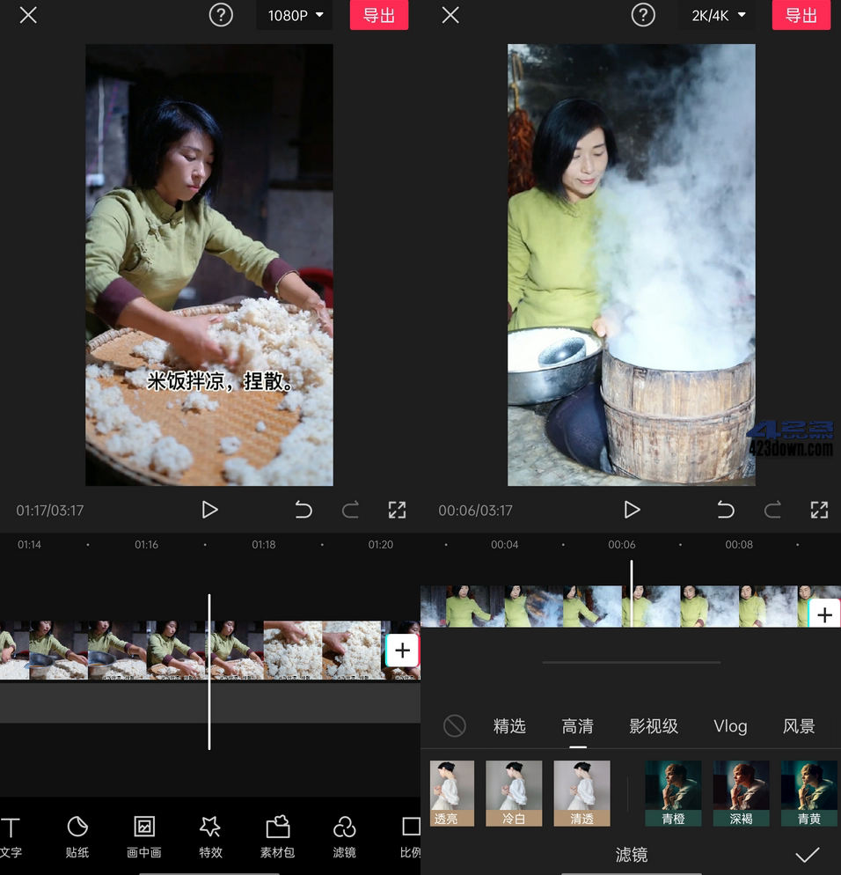Open the 1080P resolution dropdown
The height and width of the screenshot is (875, 841).
pos(295,16)
